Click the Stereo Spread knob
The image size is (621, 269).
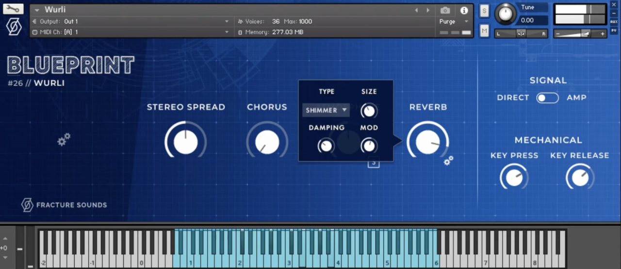tap(186, 142)
